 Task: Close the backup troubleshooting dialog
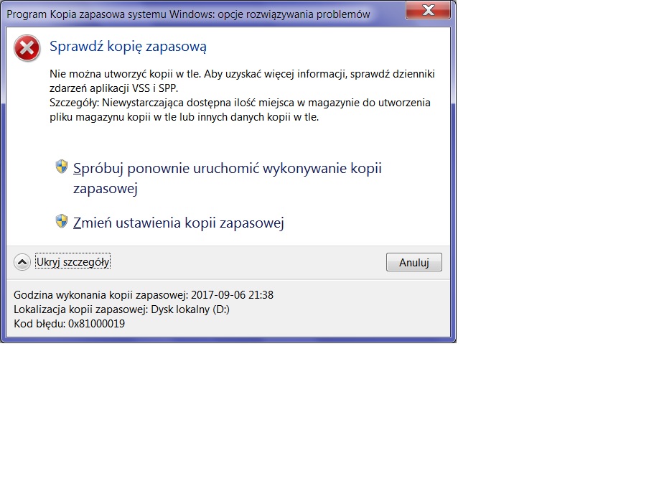428,10
